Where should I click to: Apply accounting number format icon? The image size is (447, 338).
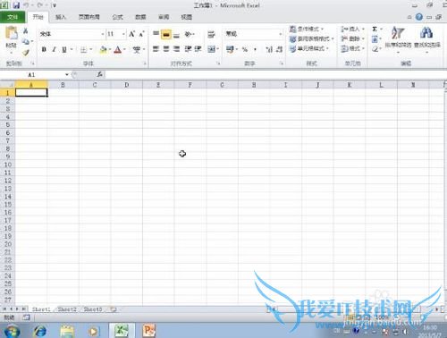[x=230, y=49]
